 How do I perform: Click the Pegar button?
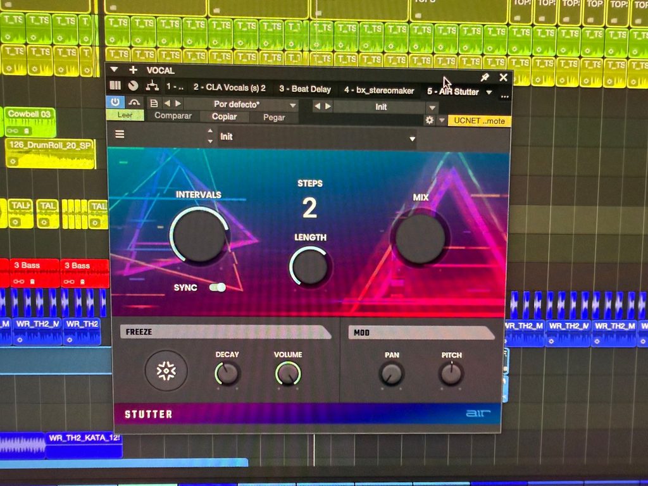point(274,117)
